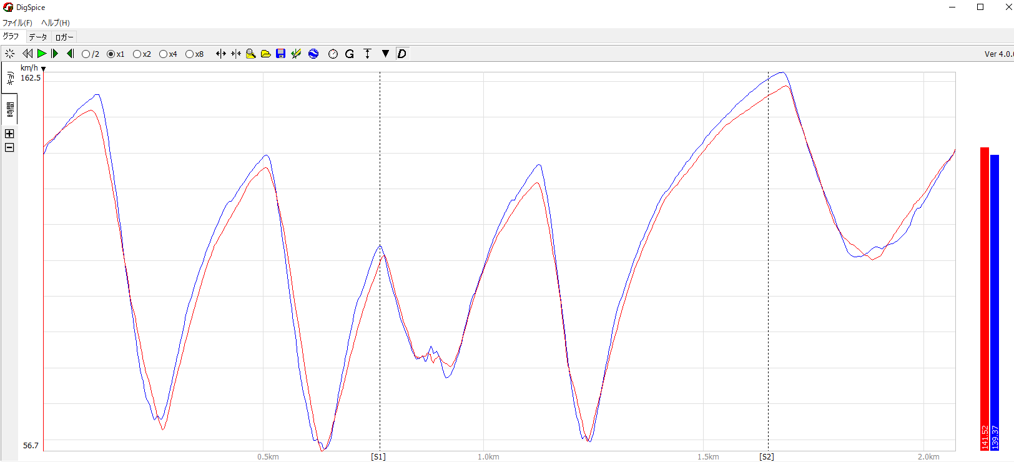Click the italic D icon

401,54
